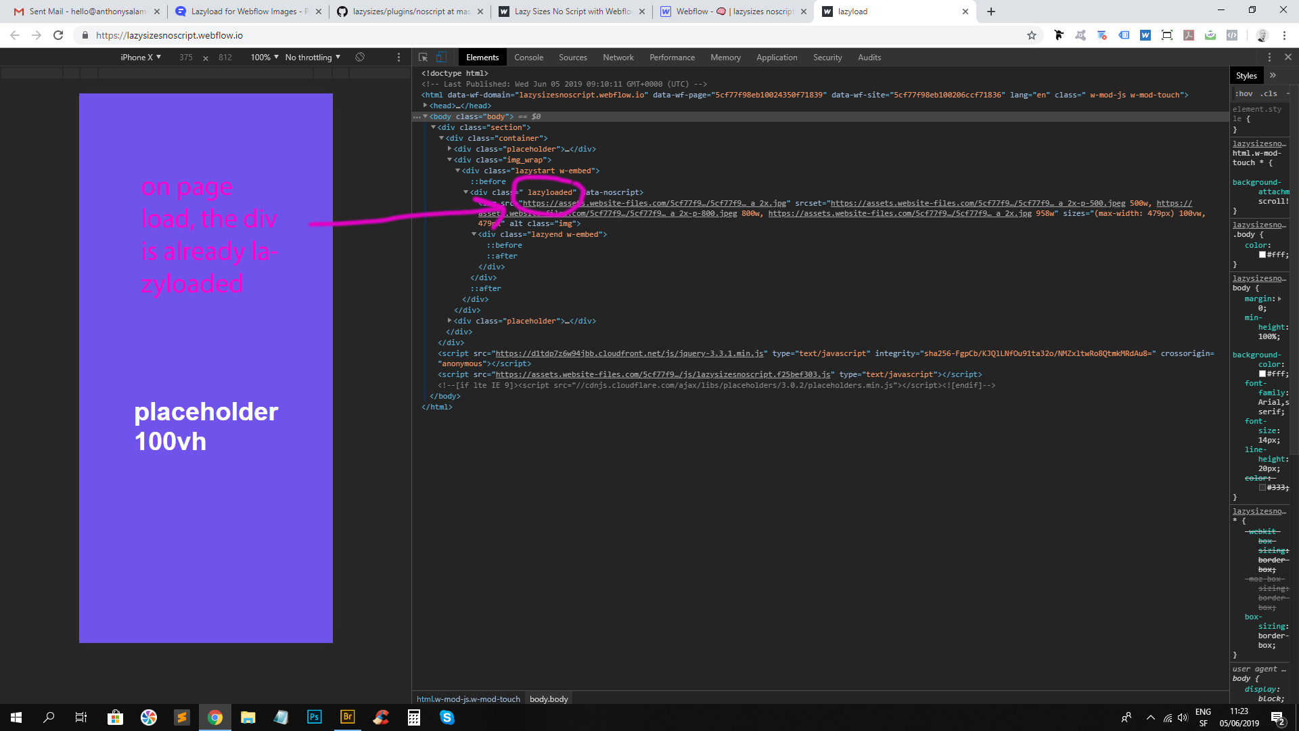The height and width of the screenshot is (731, 1299).
Task: Open the jquery-3.3.1.min.js script link
Action: tap(629, 353)
